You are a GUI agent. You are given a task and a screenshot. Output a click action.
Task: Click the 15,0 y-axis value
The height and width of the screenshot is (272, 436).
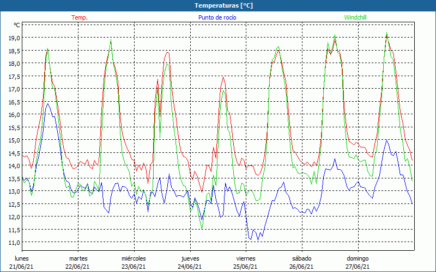coord(14,140)
